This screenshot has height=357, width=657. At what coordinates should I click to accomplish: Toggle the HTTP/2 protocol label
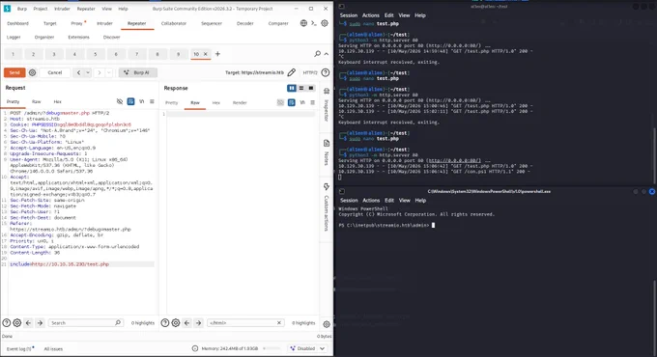tap(310, 72)
